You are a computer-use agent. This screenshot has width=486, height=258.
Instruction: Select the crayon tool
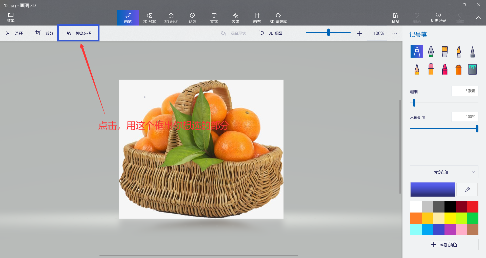(x=445, y=69)
